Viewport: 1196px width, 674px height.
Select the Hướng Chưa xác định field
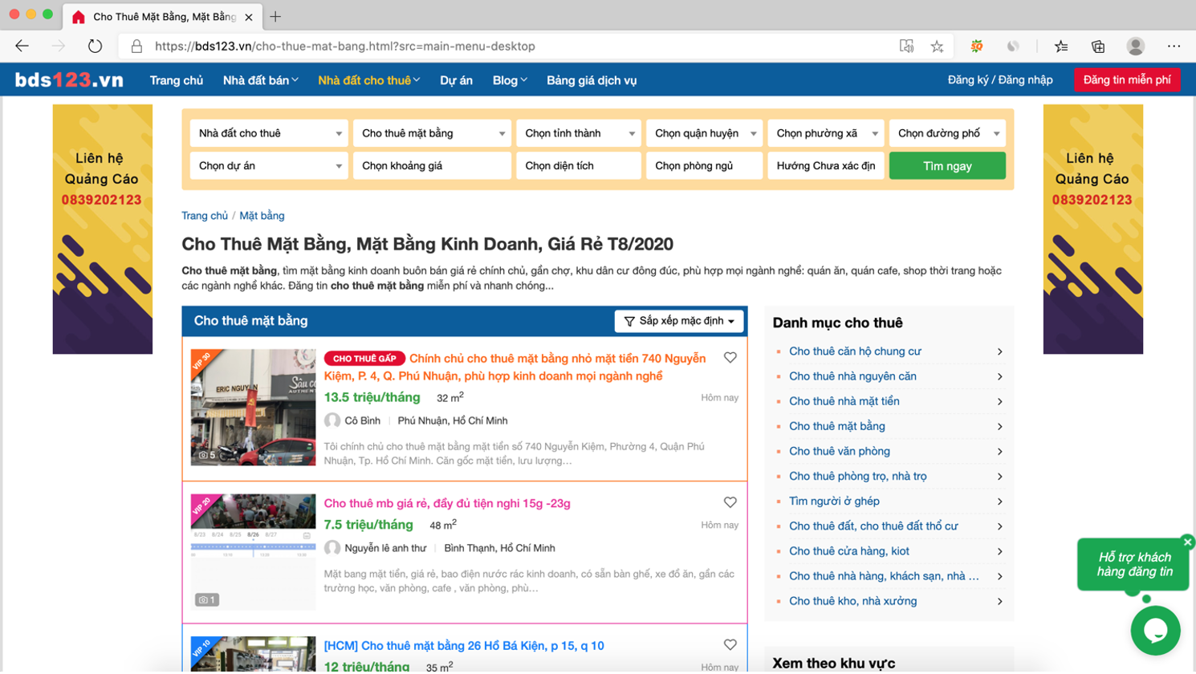(826, 166)
